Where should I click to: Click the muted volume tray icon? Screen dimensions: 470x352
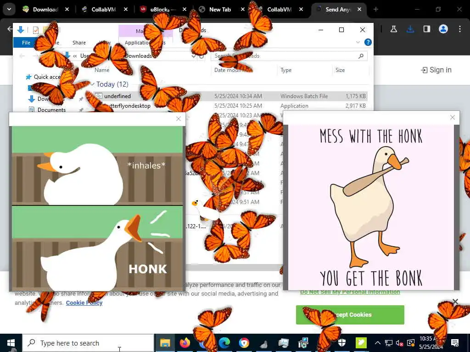pos(399,343)
